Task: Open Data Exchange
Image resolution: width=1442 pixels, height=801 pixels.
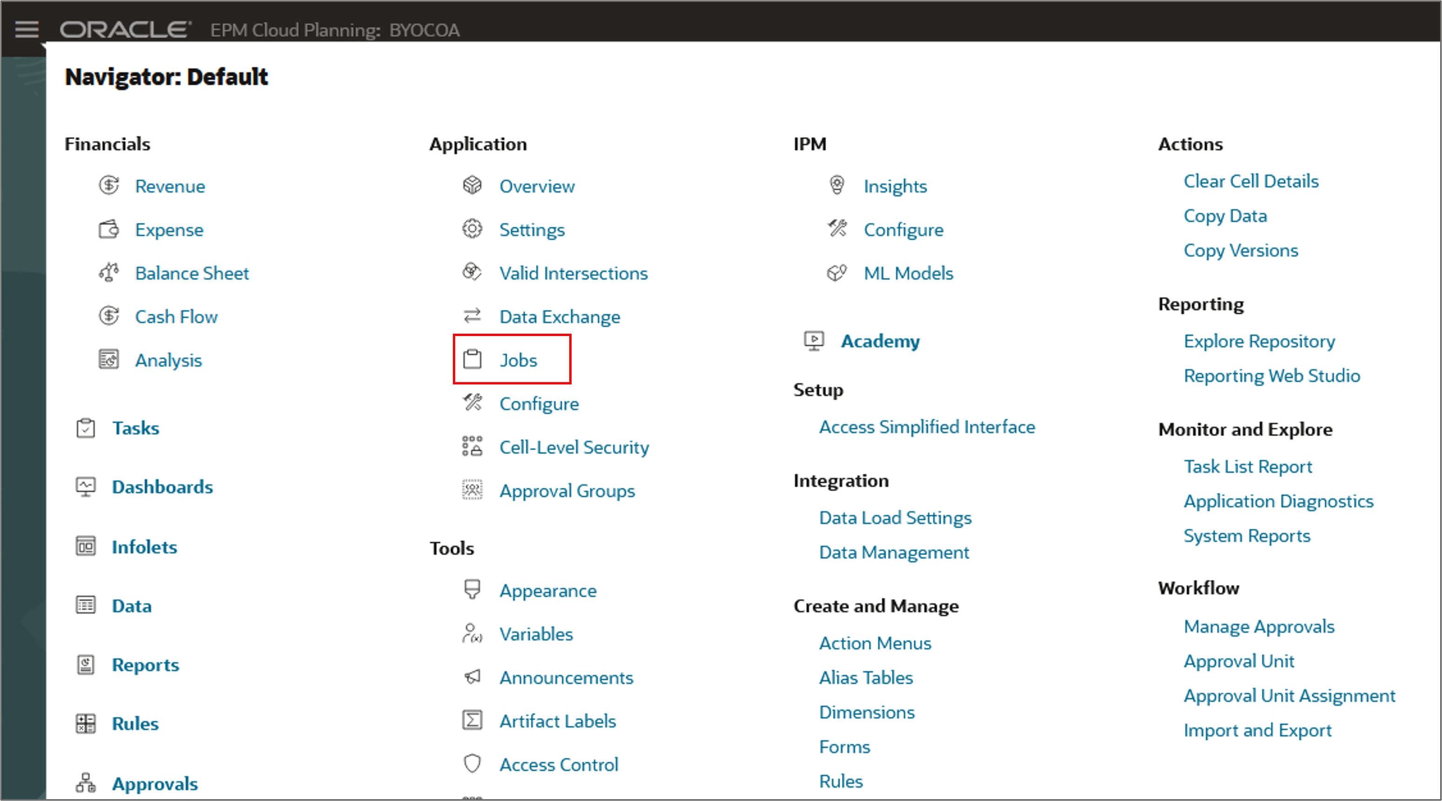Action: 560,317
